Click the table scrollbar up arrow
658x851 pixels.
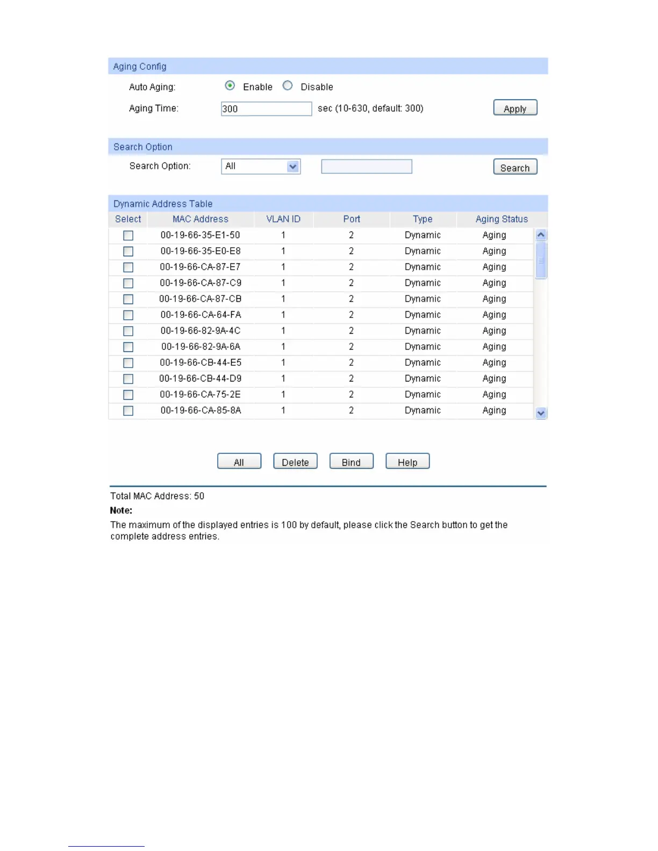click(x=541, y=235)
